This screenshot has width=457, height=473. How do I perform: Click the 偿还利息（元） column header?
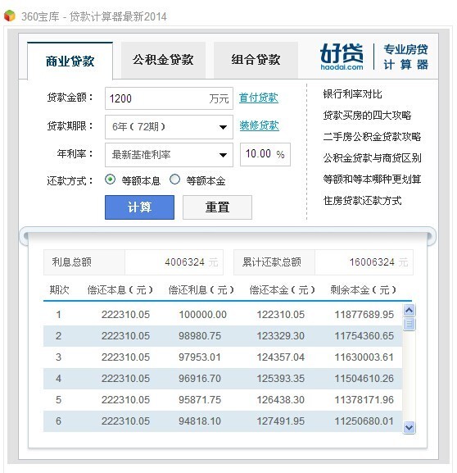point(201,290)
